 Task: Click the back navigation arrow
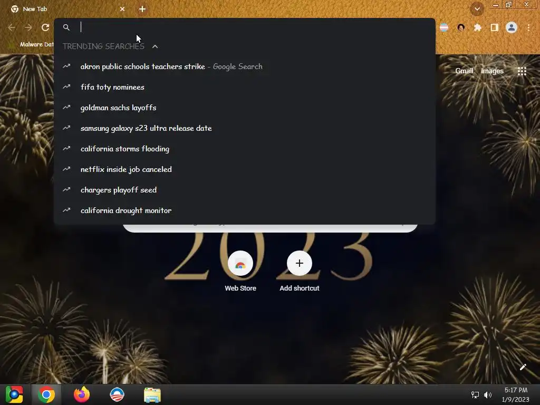point(12,27)
